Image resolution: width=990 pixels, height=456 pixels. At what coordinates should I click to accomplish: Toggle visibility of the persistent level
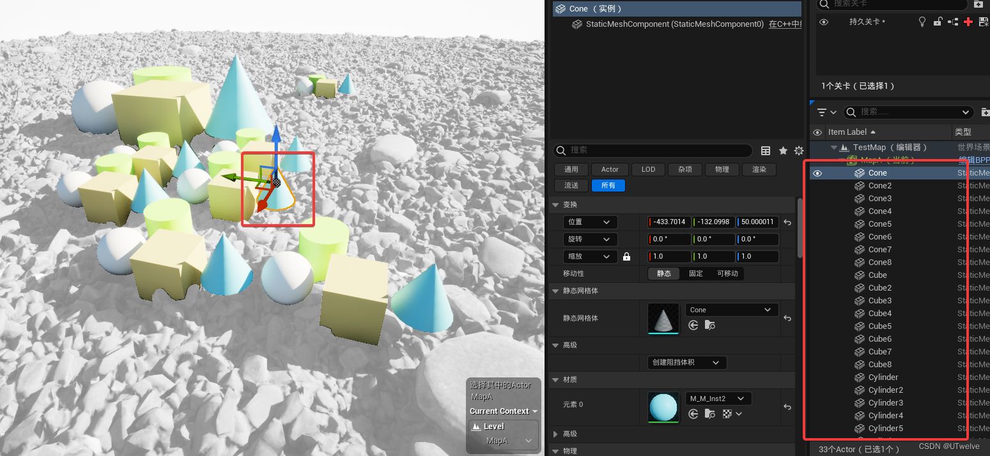pos(824,22)
